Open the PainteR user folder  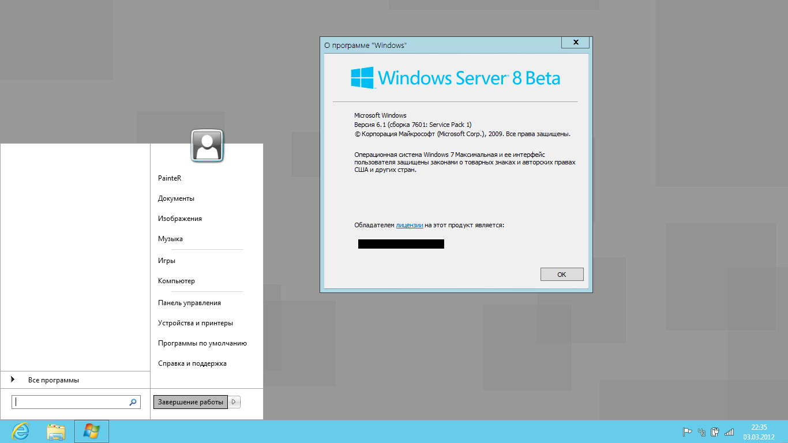click(170, 178)
